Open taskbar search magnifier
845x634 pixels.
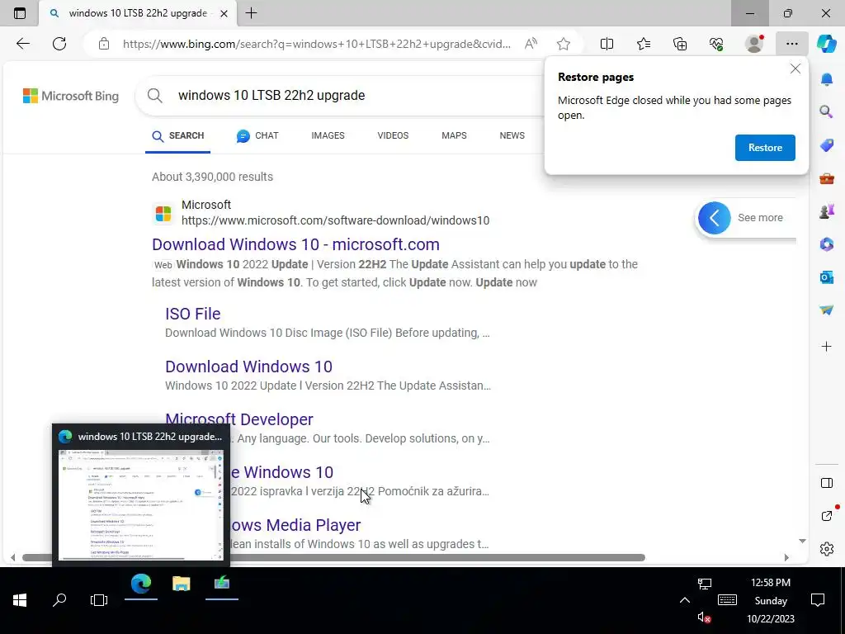[59, 600]
